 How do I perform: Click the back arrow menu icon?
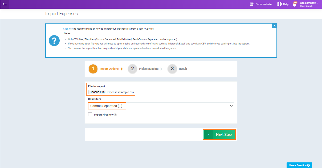click(5, 4)
